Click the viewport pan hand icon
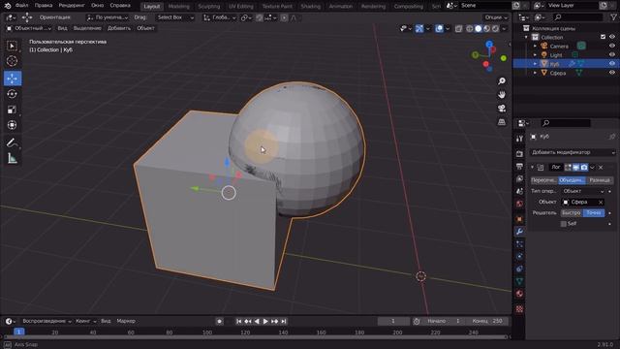 pos(502,95)
